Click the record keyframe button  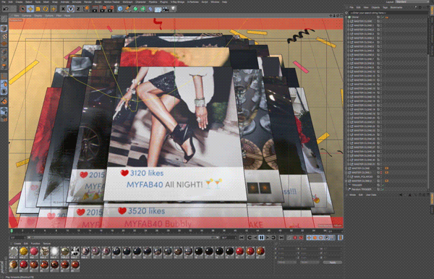289,238
